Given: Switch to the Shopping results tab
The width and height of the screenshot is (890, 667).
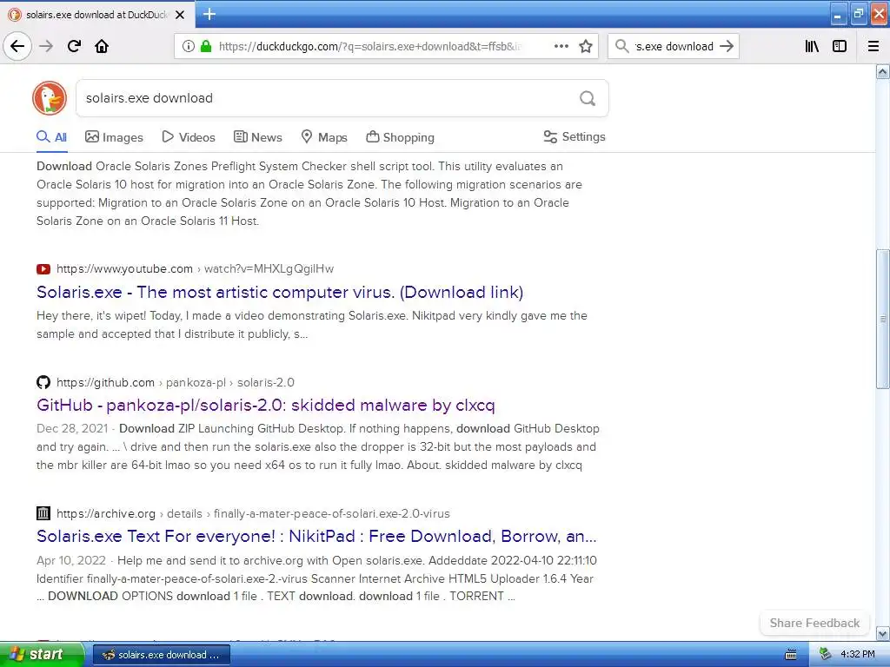Looking at the screenshot, I should pyautogui.click(x=400, y=137).
